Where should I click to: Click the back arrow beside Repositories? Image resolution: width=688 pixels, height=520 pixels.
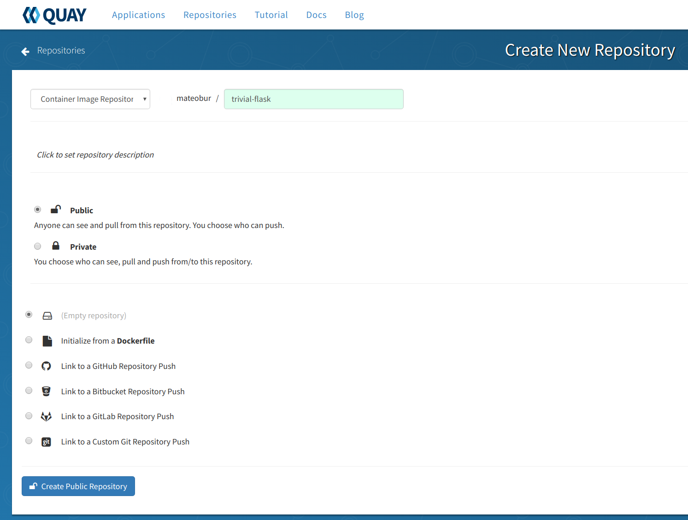tap(25, 51)
